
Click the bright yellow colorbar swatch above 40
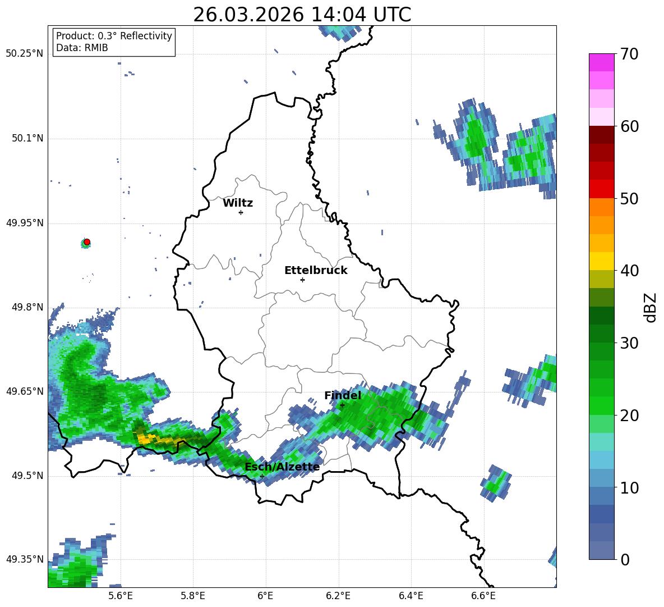[x=601, y=261]
